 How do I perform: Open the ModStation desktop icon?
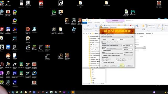(x=34, y=30)
